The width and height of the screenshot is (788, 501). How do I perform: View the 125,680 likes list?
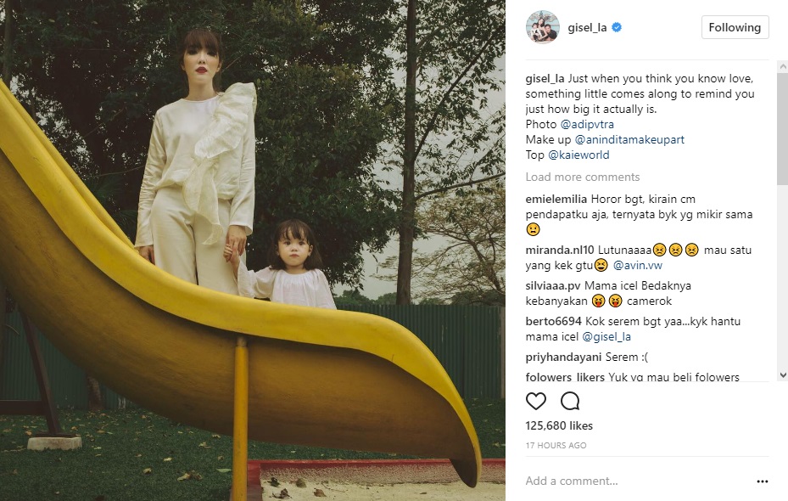coord(559,425)
